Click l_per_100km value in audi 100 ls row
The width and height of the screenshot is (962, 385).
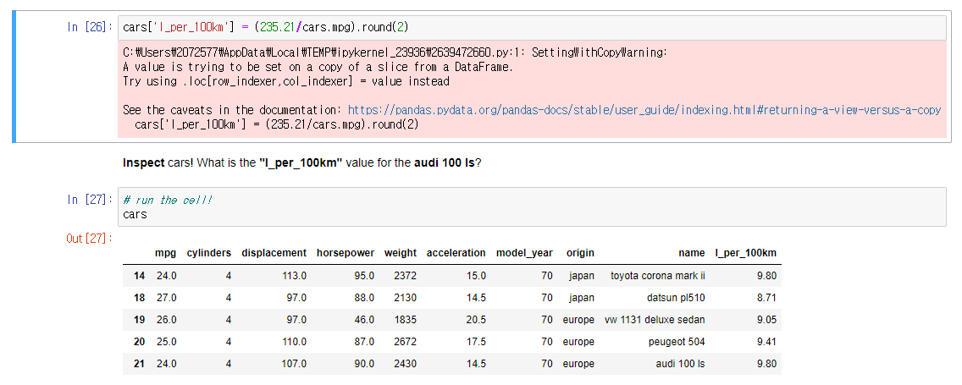pos(767,364)
